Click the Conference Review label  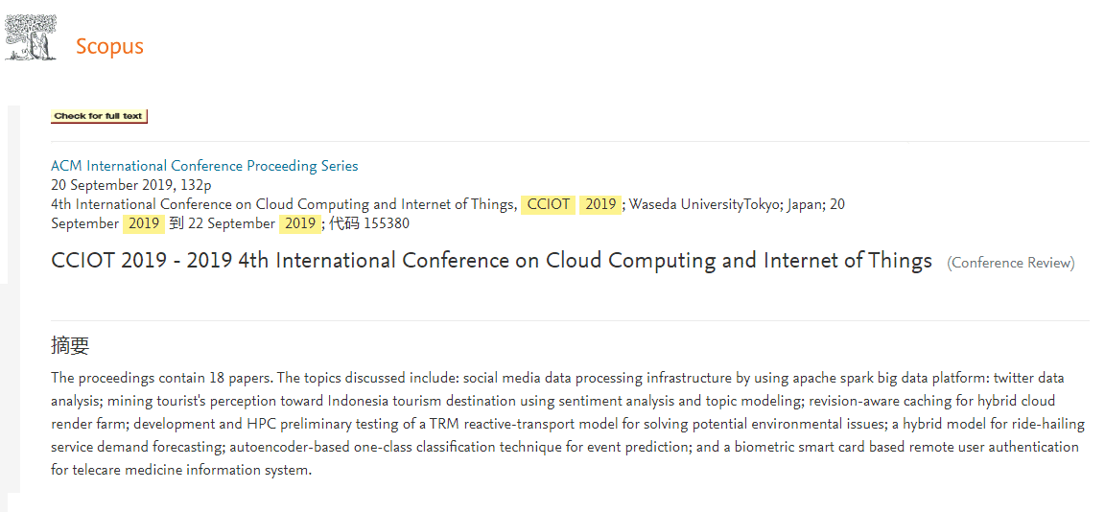pyautogui.click(x=1011, y=264)
